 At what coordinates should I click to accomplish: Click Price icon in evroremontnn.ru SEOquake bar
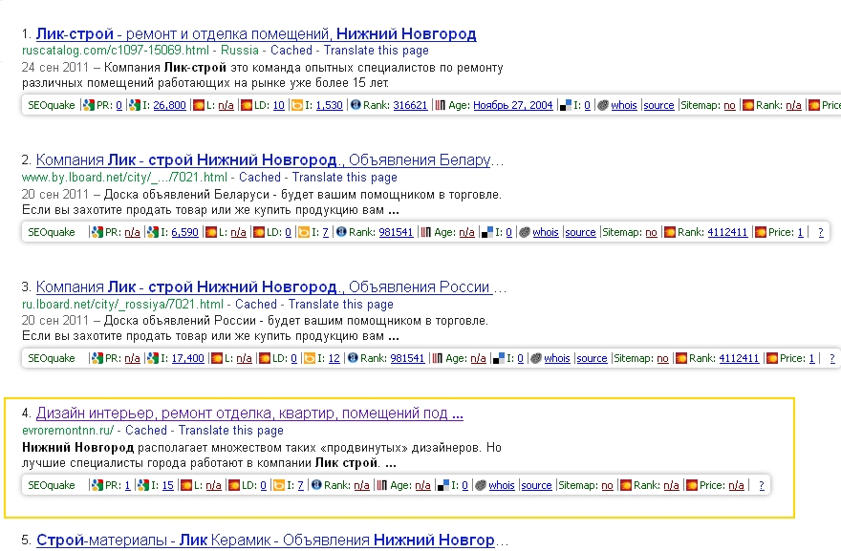coord(691,485)
